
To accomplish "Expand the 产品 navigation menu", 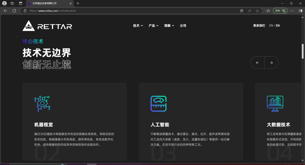I will point(154,26).
